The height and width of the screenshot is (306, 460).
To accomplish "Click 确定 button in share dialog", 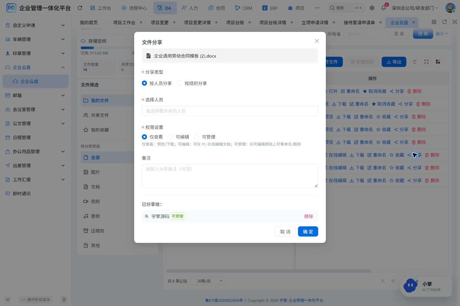I will (x=308, y=231).
